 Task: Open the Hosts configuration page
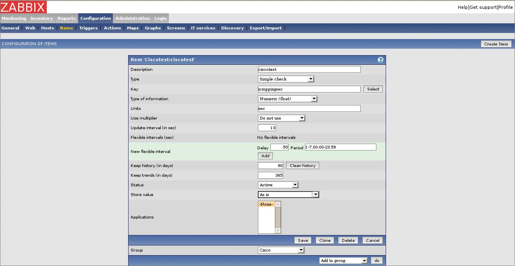click(48, 28)
